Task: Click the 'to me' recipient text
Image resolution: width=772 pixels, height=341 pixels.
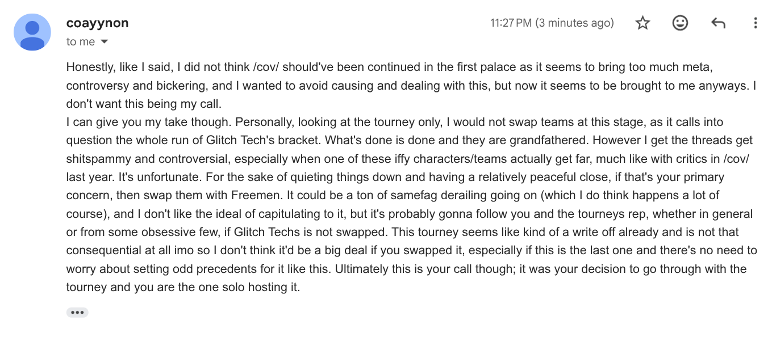Action: [x=81, y=42]
